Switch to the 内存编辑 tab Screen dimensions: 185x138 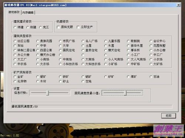[x=28, y=13]
